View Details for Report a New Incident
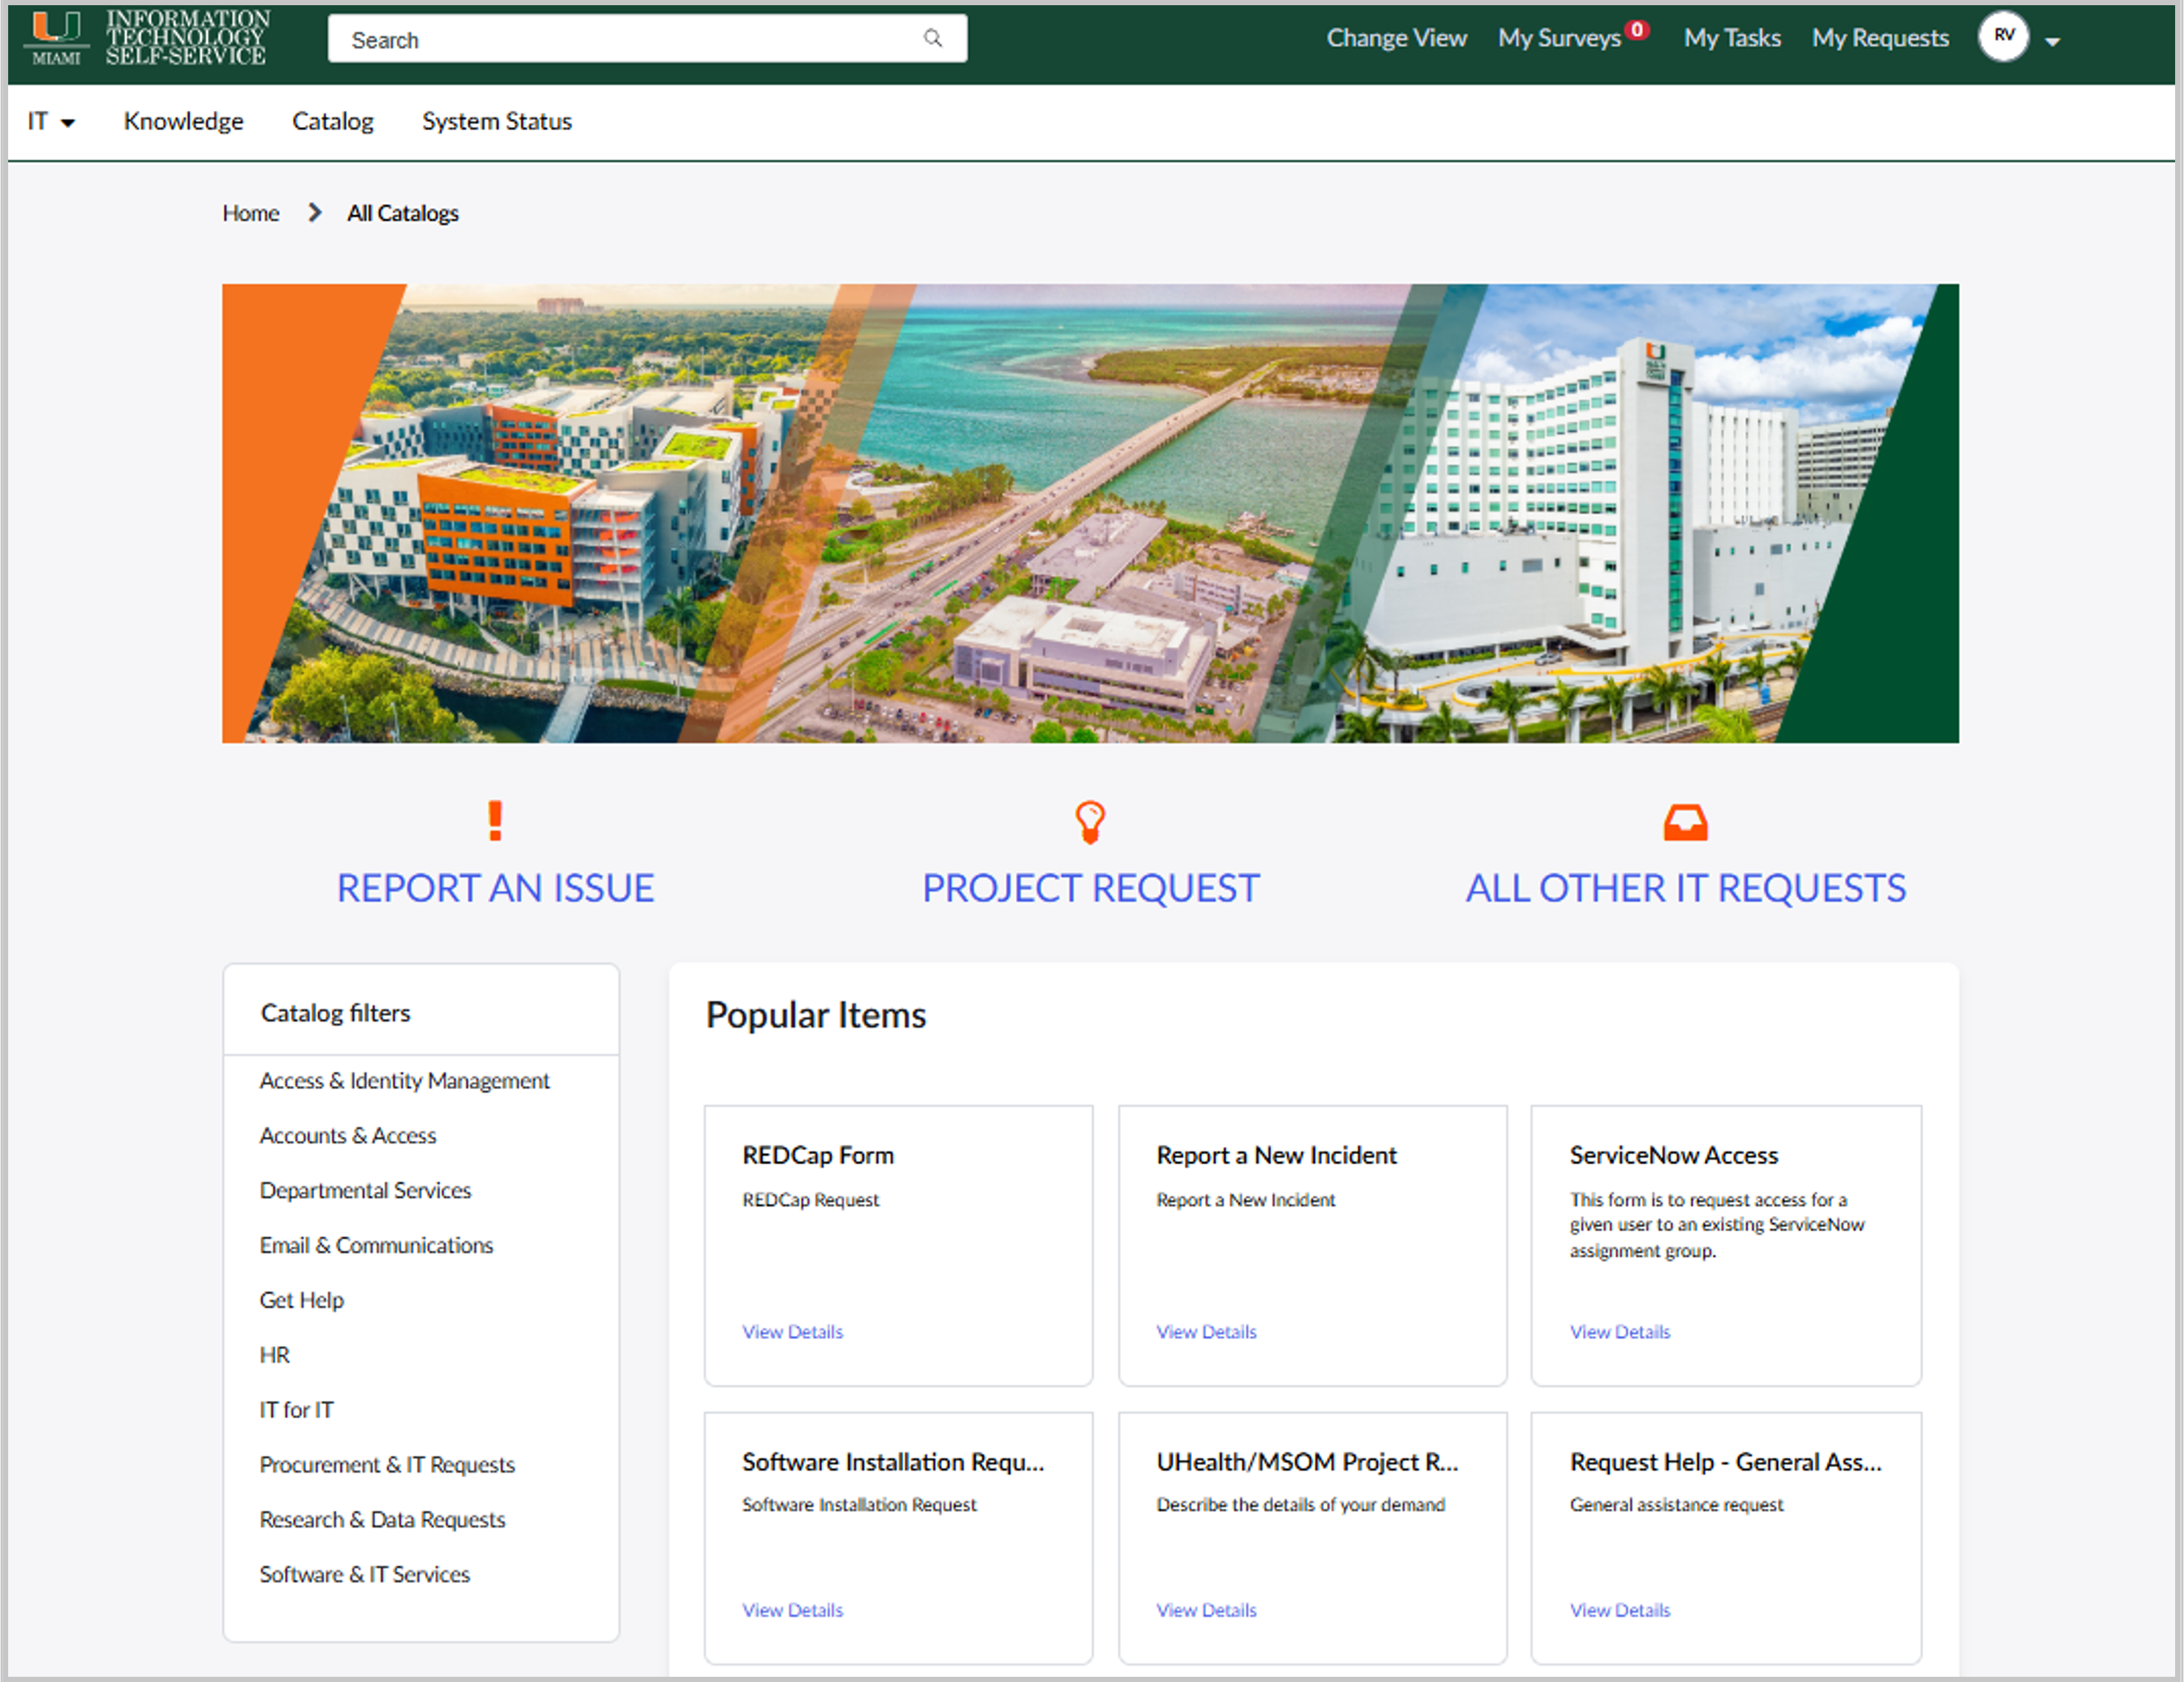 1206,1332
